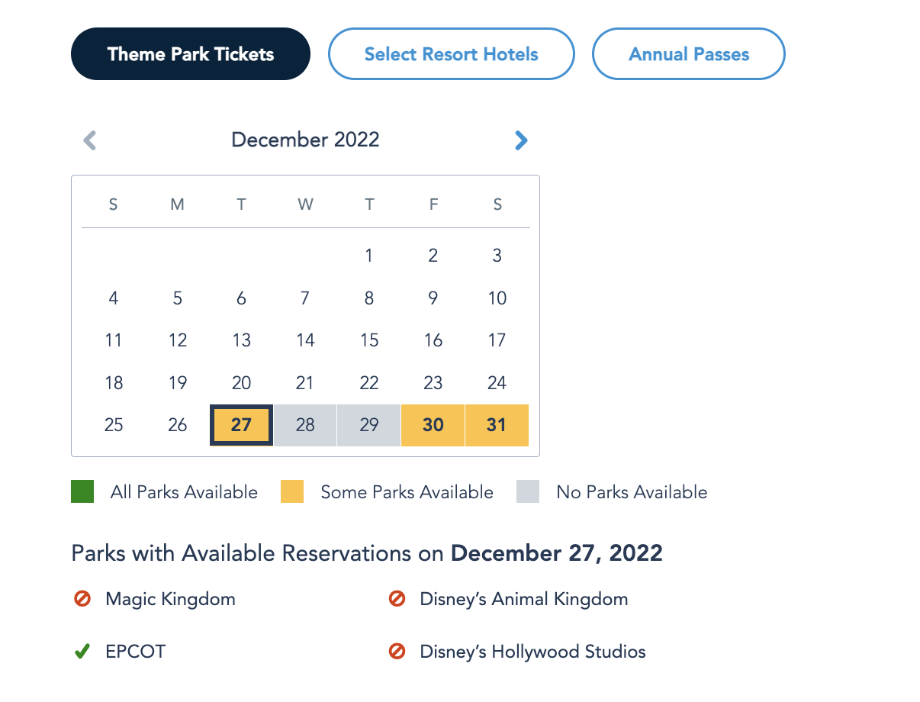Select December 28 grayed-out date

point(305,425)
